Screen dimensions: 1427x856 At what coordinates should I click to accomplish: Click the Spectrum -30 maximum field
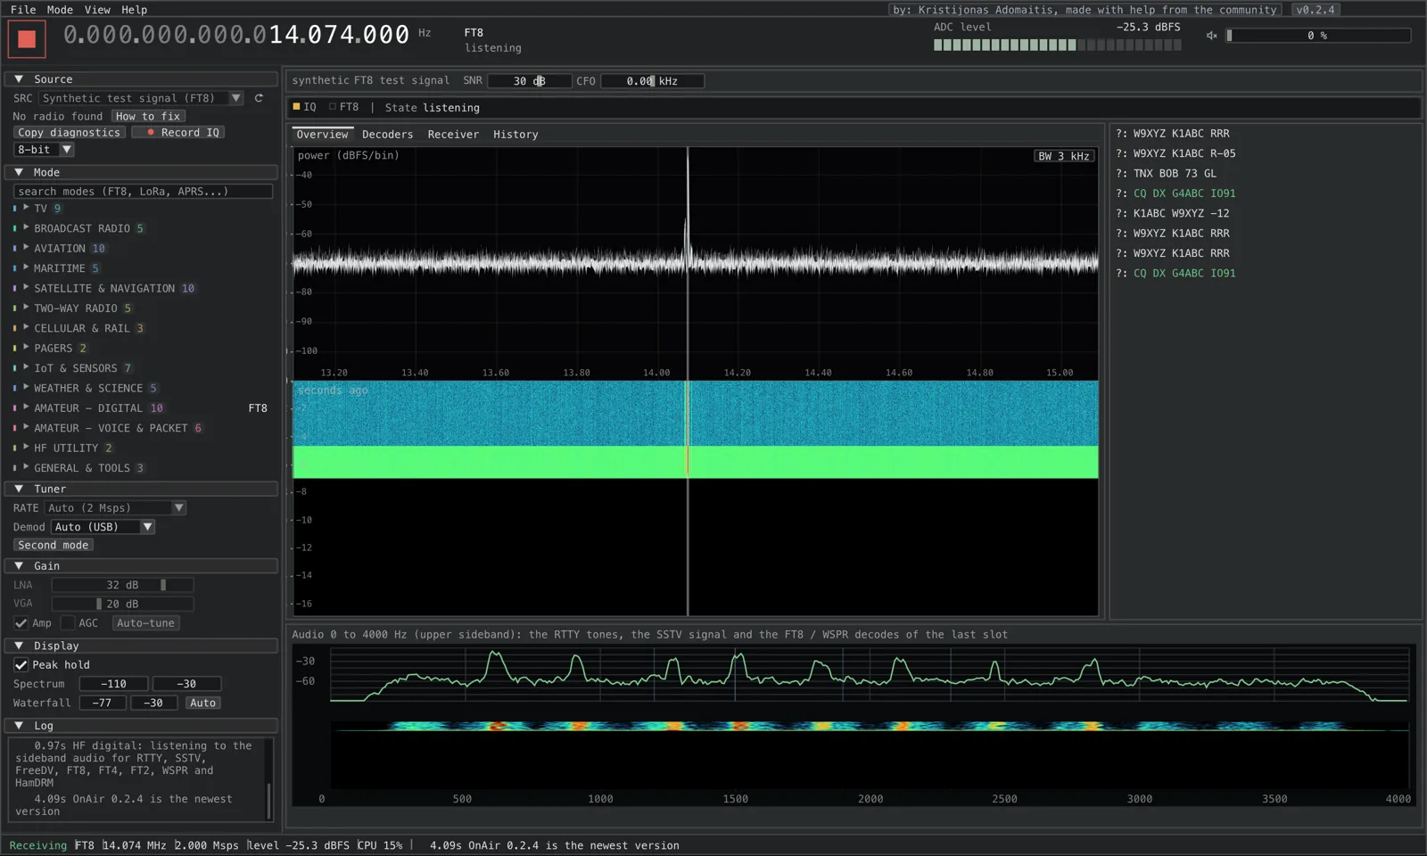pos(186,684)
